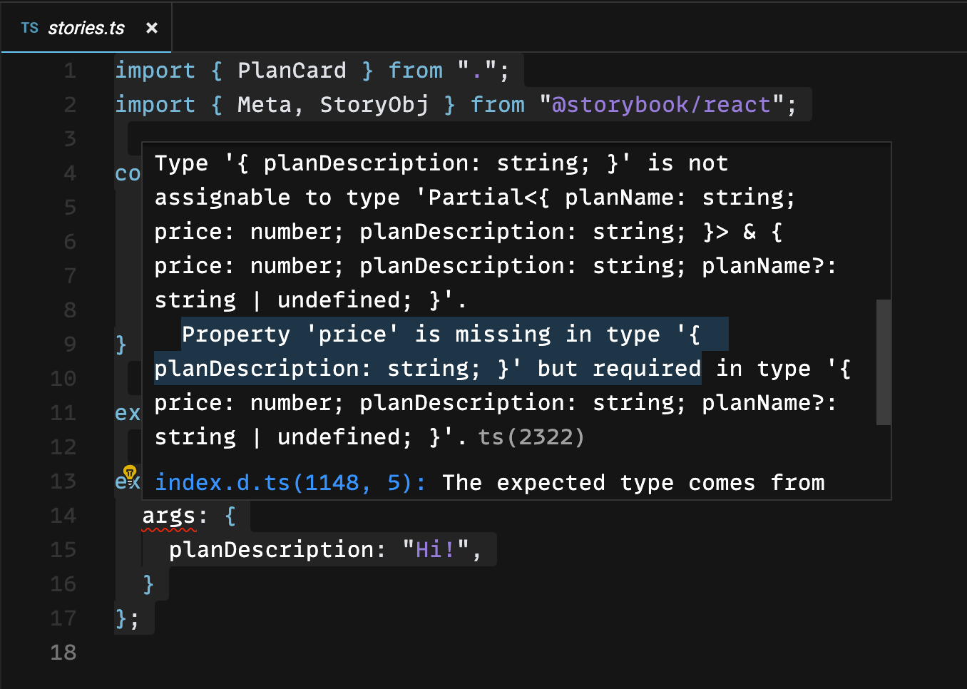Click the hover tooltip scrollbar thumb

click(x=884, y=362)
